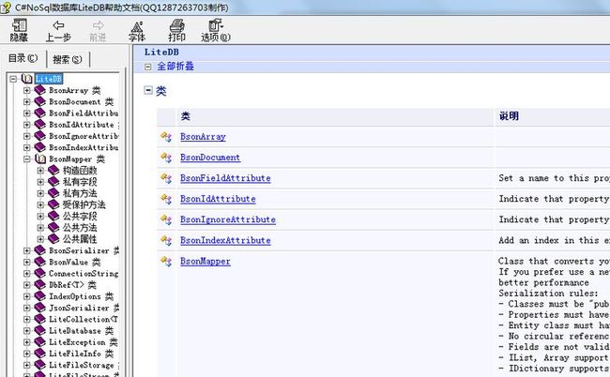Select 公共属性 under BsonMapper
Image resolution: width=610 pixels, height=377 pixels.
(80, 239)
